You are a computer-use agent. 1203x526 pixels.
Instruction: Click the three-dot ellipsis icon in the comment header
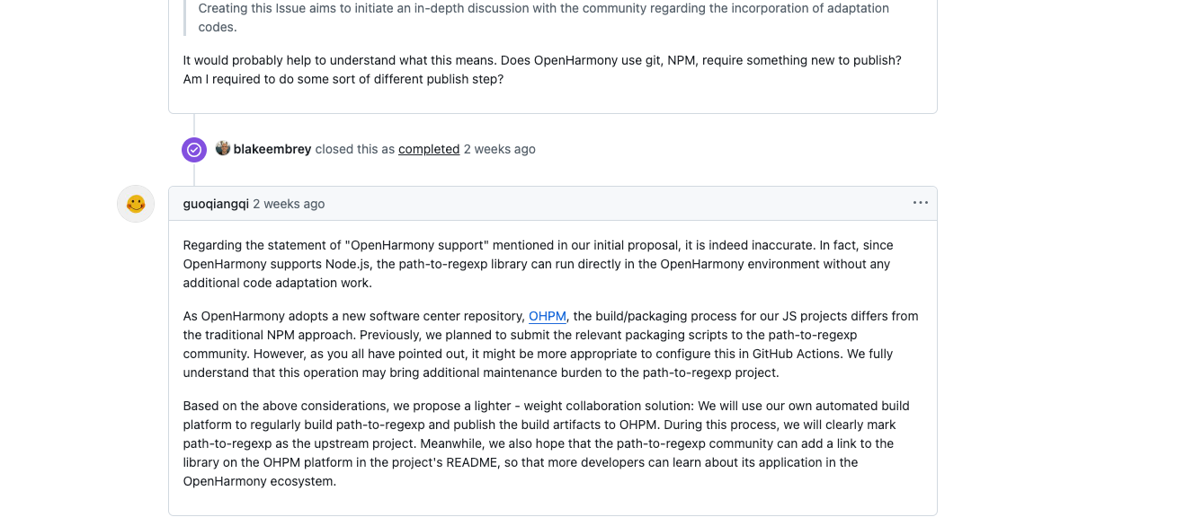pos(920,202)
